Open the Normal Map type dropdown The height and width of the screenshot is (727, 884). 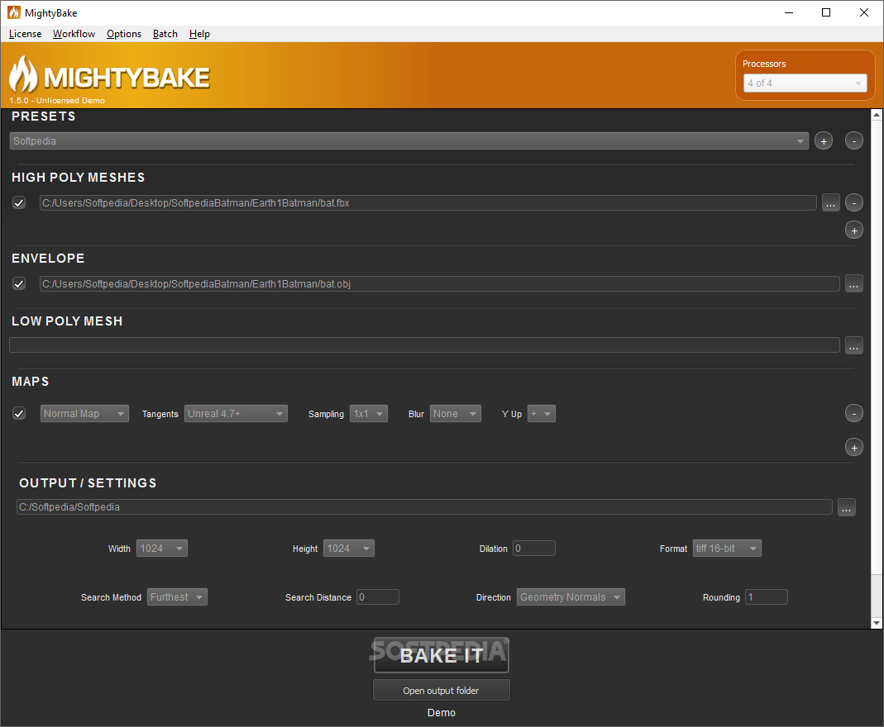84,414
